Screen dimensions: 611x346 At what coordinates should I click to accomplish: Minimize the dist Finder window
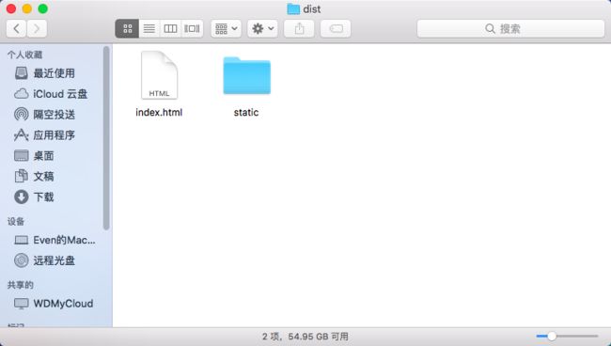pyautogui.click(x=27, y=8)
